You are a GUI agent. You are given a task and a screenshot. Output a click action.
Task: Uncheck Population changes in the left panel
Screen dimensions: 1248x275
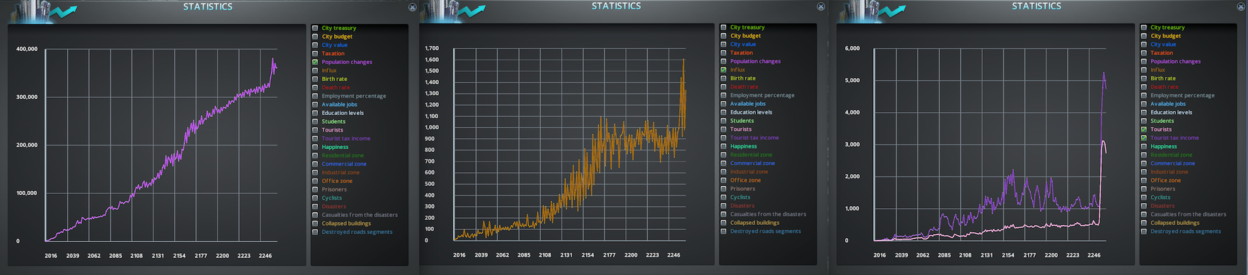pos(315,62)
